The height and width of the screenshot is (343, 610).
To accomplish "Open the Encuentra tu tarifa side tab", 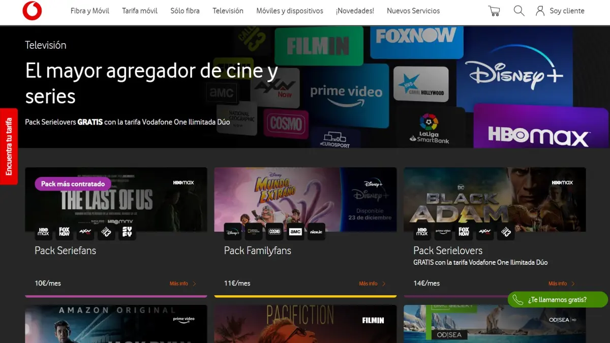I will coord(9,146).
